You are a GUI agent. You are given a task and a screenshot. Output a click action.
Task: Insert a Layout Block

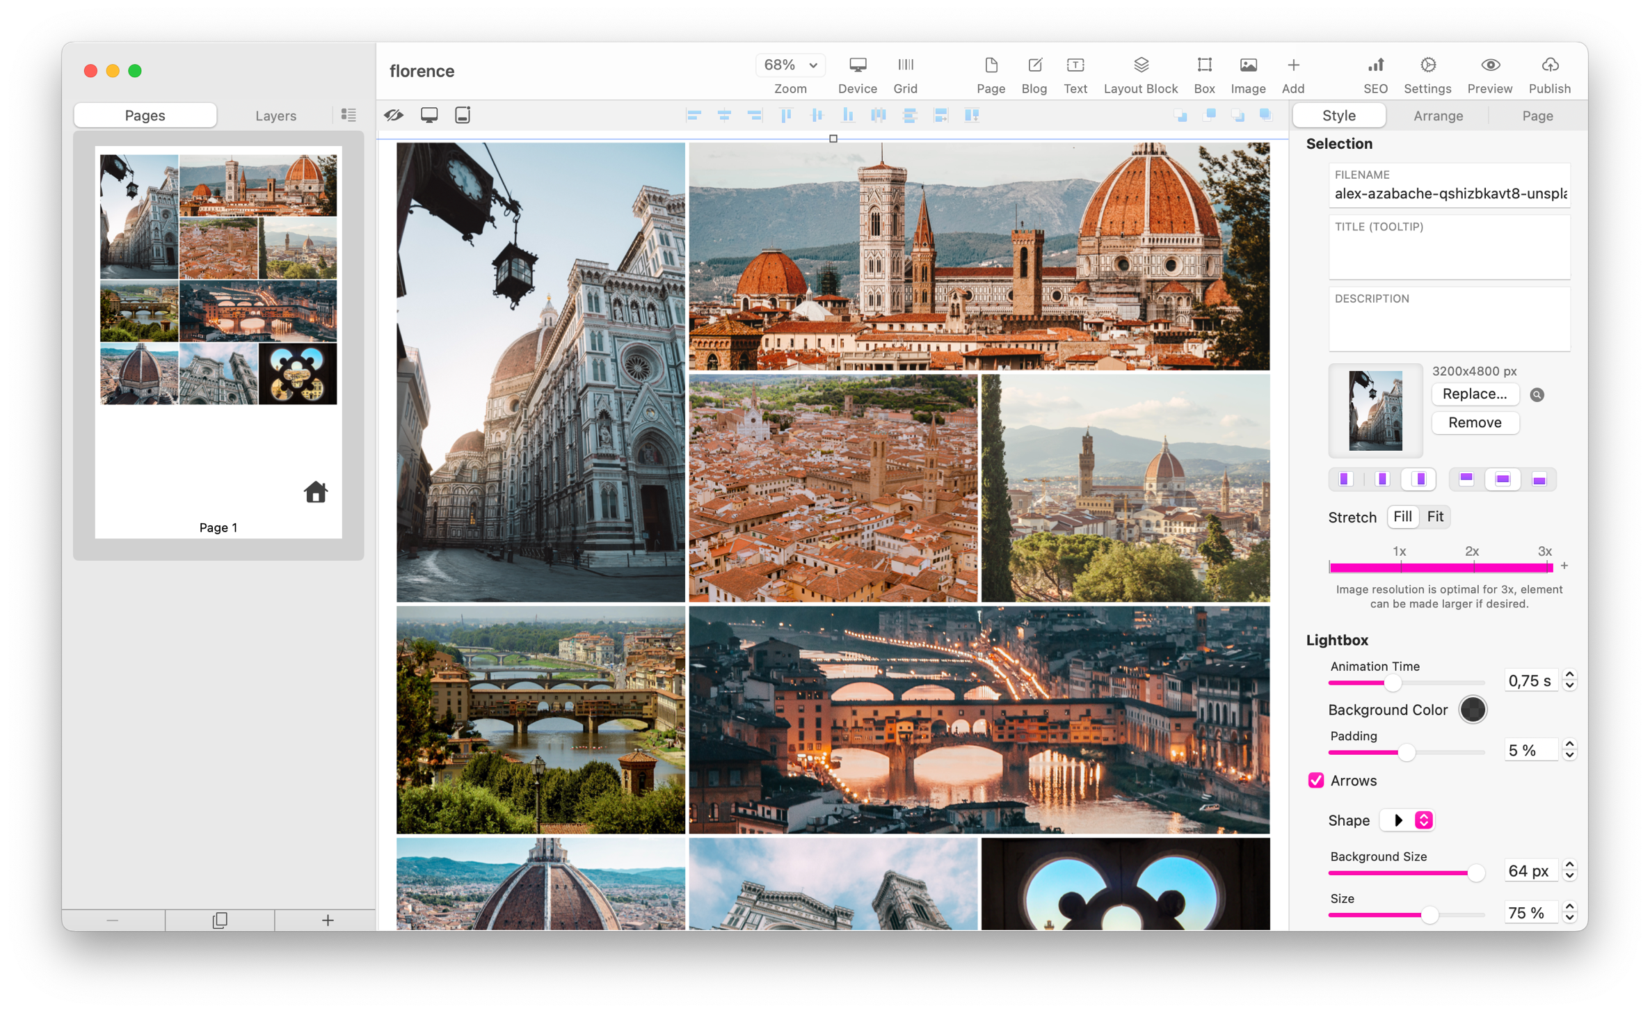1140,75
